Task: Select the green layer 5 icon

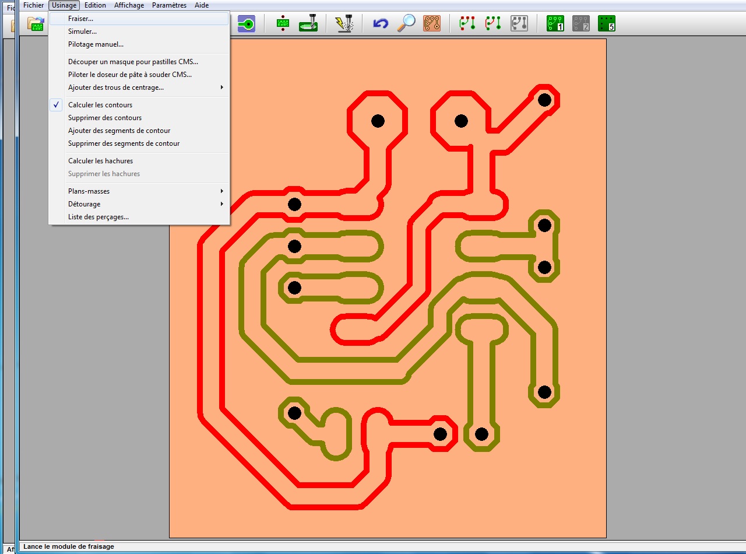Action: [x=607, y=23]
